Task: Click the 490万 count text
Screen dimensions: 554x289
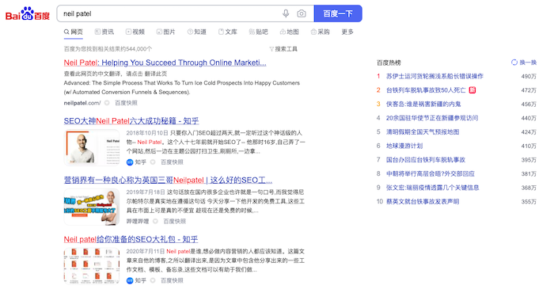Action: click(529, 76)
